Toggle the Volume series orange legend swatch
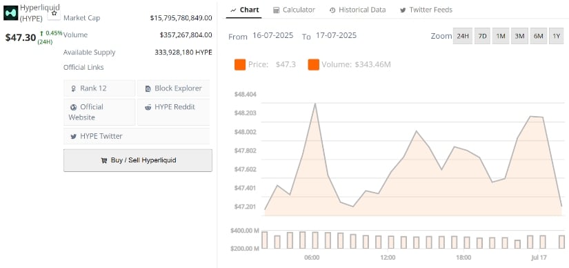The image size is (569, 268). (314, 65)
